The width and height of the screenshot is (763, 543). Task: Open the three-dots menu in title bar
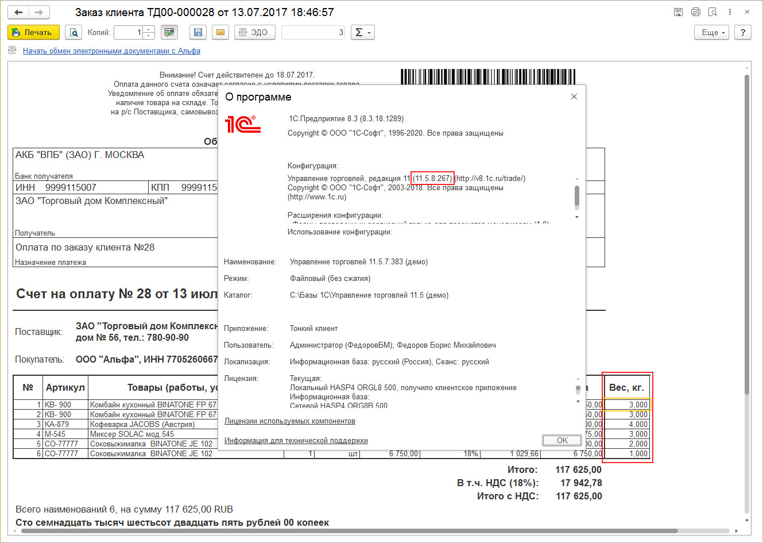pos(730,12)
